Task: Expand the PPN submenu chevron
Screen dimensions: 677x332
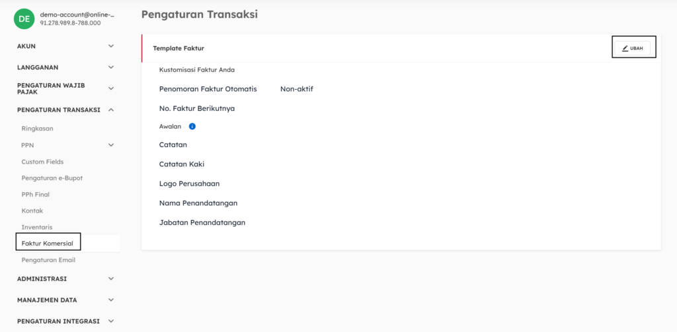Action: (111, 145)
